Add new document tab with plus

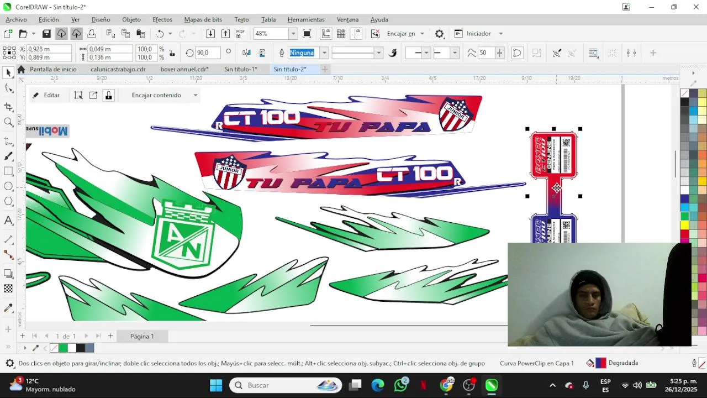(325, 69)
